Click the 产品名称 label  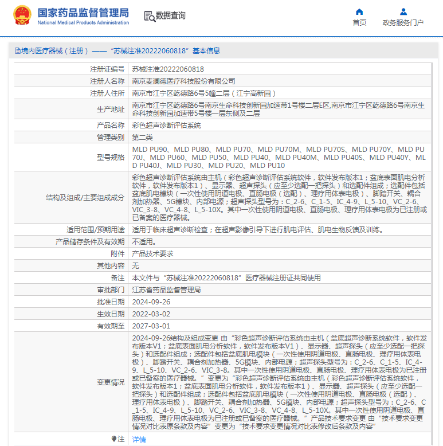[111, 126]
